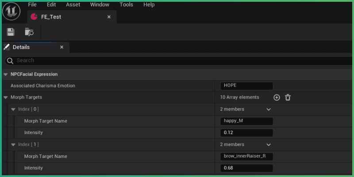This screenshot has height=177, width=354.
Task: Edit the Associated Charisma Emotion HOPE field
Action: coord(246,86)
